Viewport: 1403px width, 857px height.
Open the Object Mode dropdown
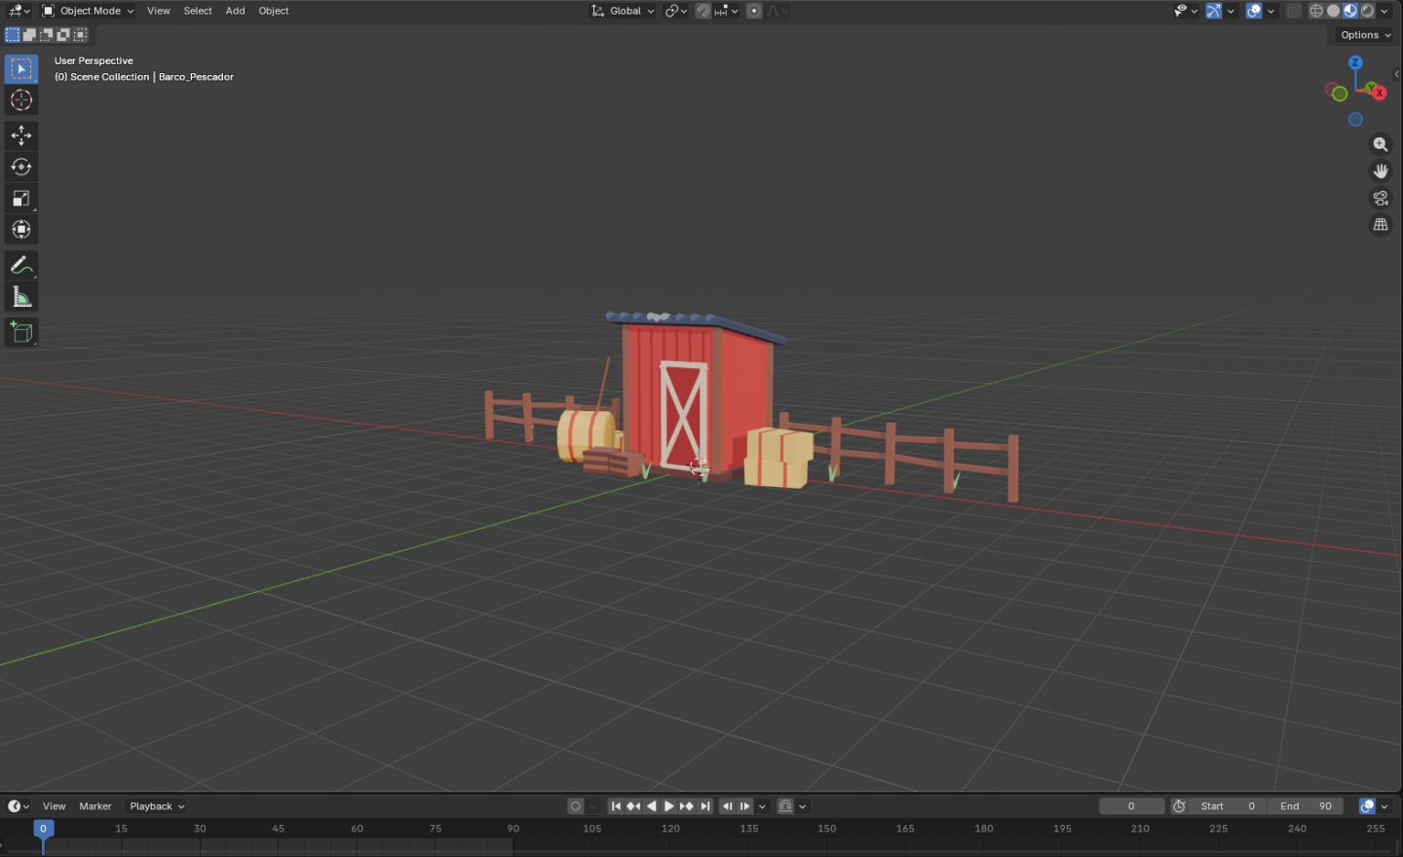point(88,11)
